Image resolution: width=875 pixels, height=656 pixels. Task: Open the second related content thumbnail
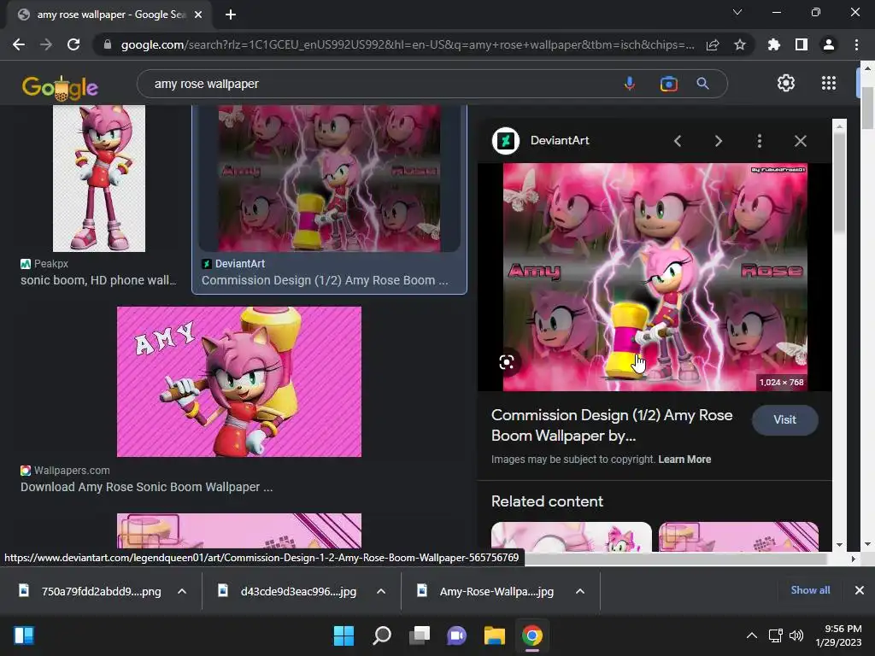click(x=738, y=536)
